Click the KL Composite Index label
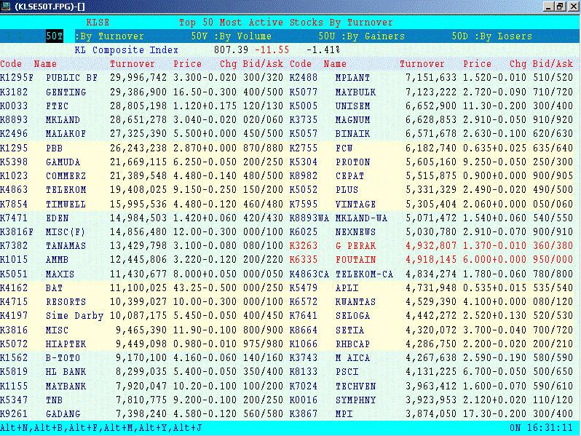581x436 pixels. [127, 50]
